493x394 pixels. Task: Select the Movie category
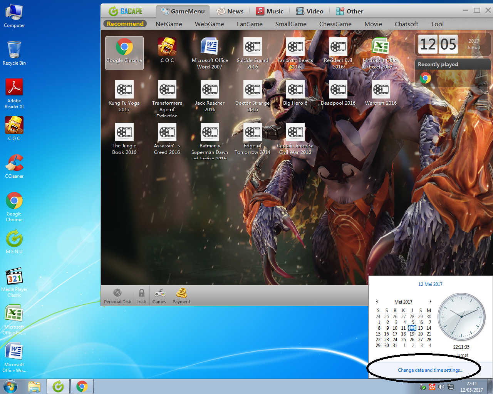click(x=373, y=24)
